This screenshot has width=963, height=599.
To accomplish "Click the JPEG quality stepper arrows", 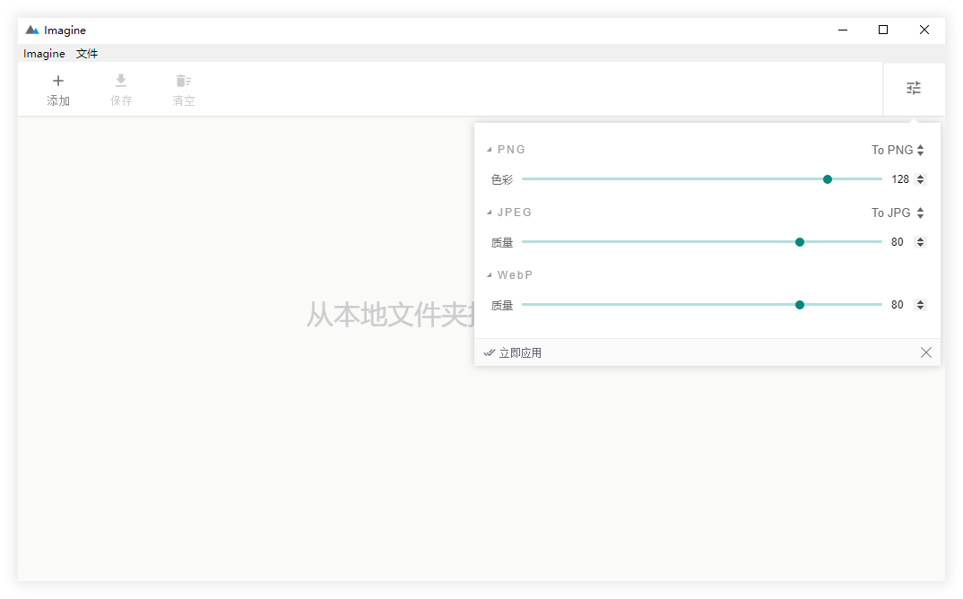I will coord(920,242).
